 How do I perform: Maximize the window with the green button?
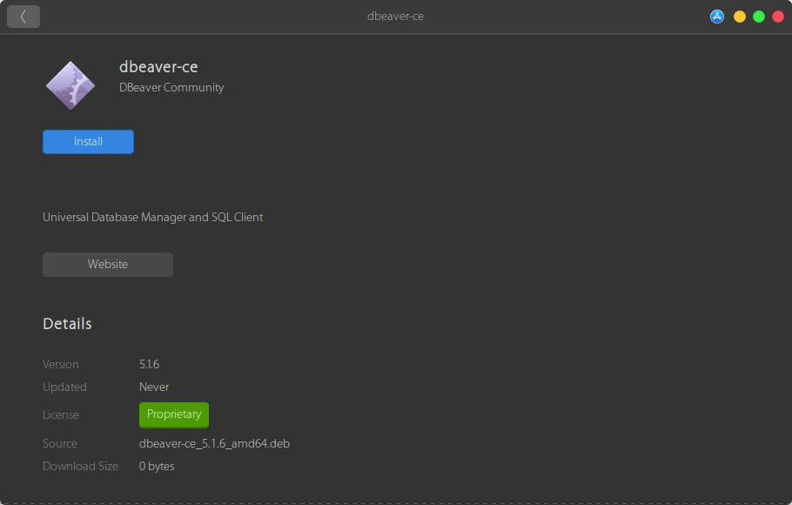759,17
